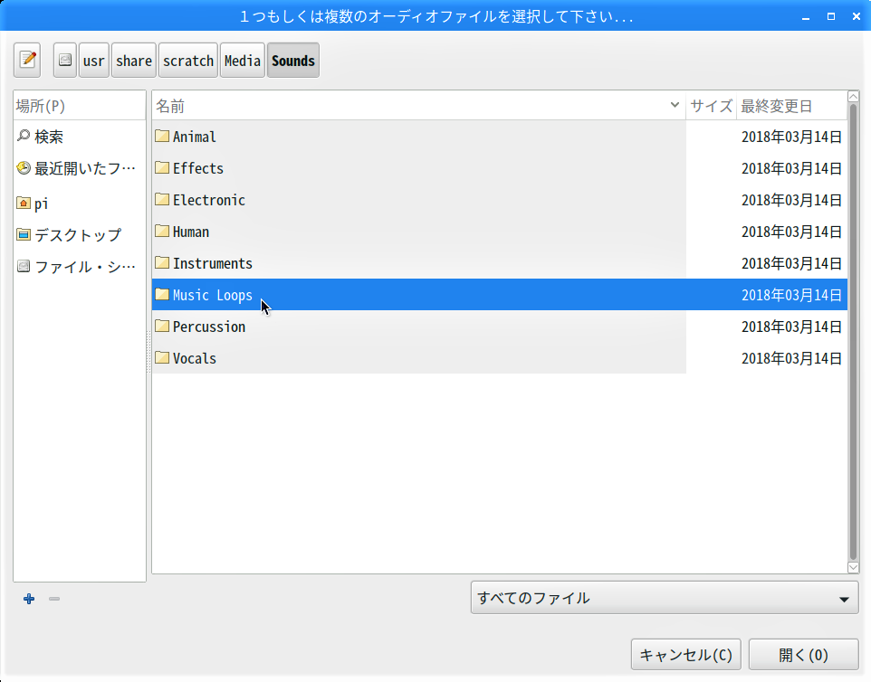871x682 pixels.
Task: Go to the pi home folder
Action: [80, 204]
